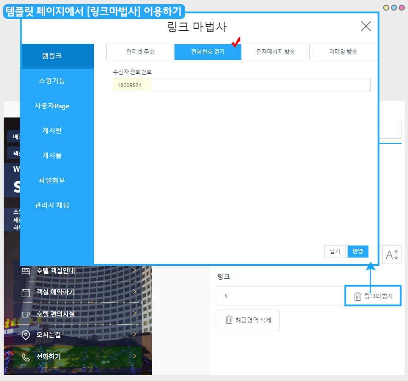This screenshot has height=381, width=408.
Task: Close the 링크 마법사 dialog with X
Action: tap(366, 26)
